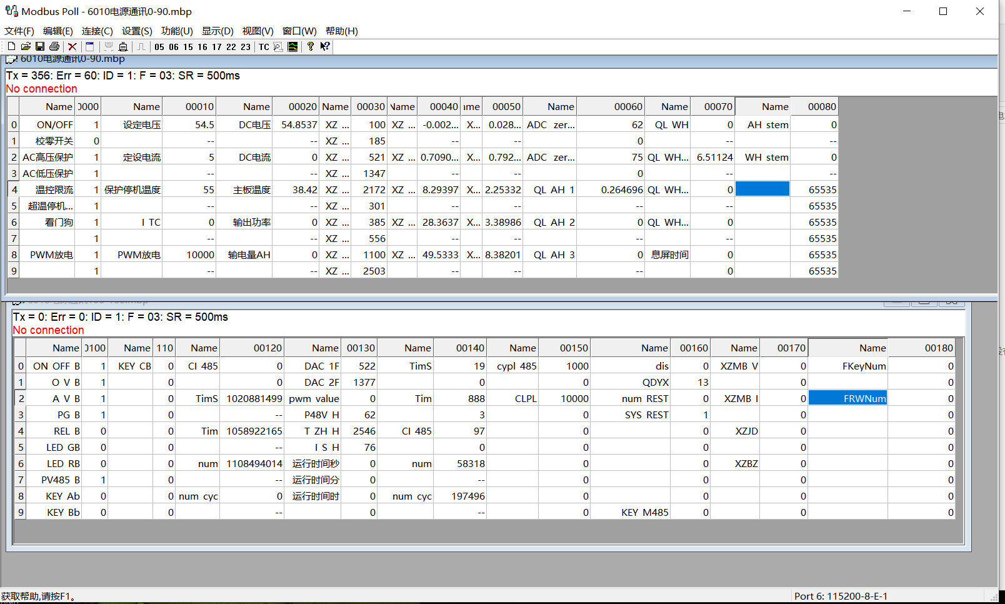Create a new Modbus Poll document
Screen dimensions: 1005x604
(11, 46)
